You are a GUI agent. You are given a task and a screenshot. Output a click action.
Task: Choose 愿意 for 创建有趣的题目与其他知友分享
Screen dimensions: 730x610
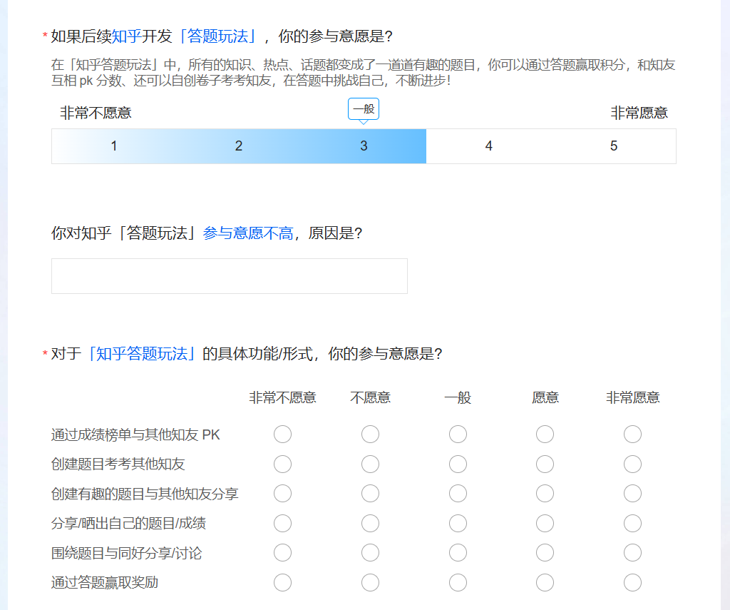(545, 494)
